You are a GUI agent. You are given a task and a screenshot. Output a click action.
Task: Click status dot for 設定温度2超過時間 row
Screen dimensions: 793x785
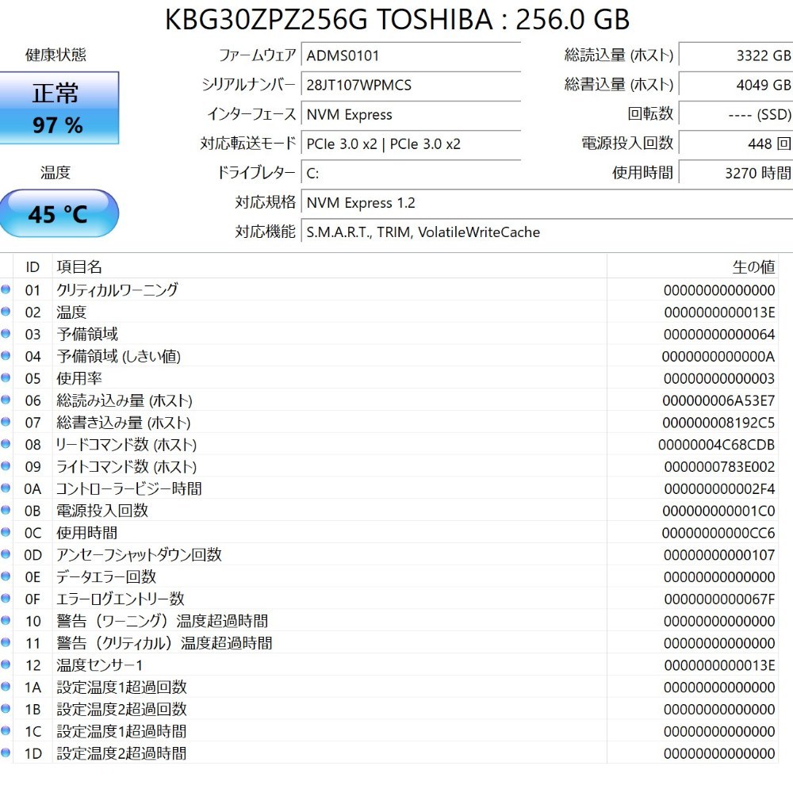pos(6,752)
